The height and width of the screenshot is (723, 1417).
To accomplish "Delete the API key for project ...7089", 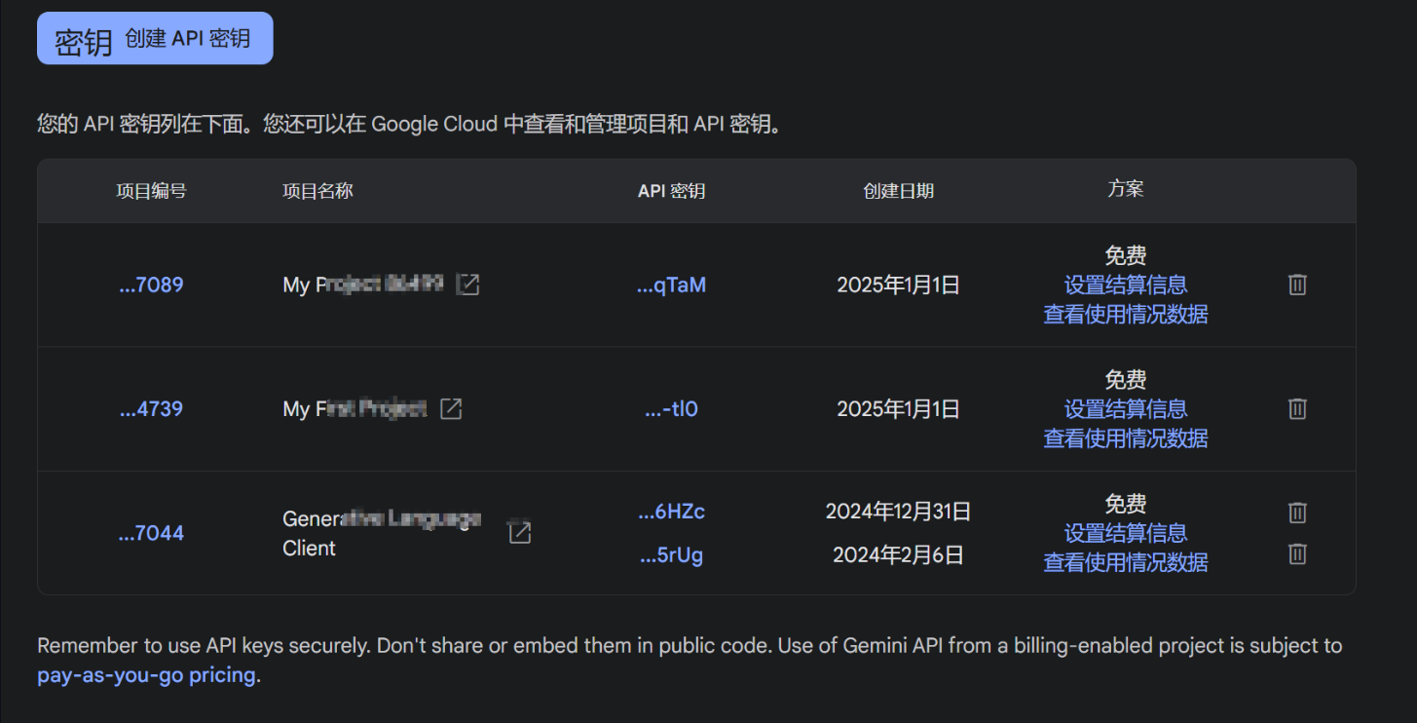I will [1296, 285].
